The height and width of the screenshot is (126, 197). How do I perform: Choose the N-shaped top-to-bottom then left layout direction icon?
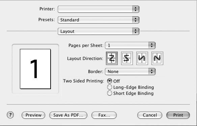(157, 58)
